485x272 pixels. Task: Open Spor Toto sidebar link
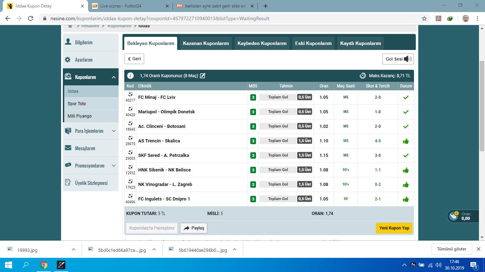click(91, 104)
